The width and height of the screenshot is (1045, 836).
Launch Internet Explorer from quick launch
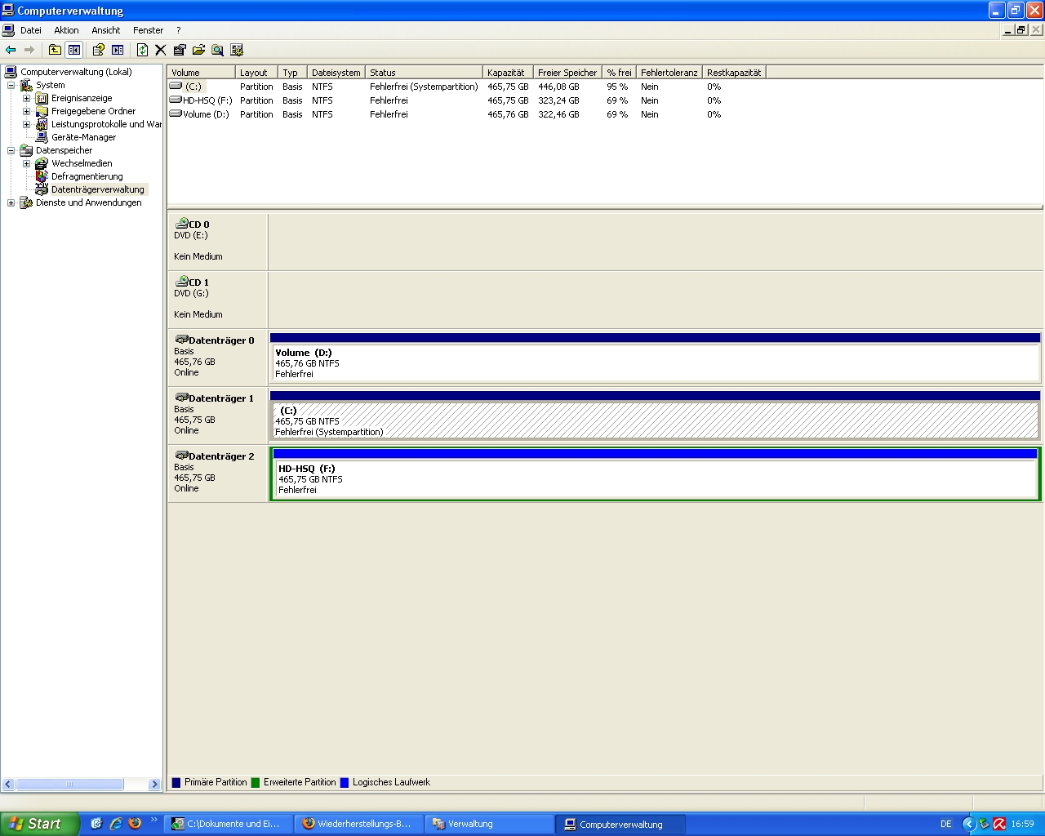click(115, 824)
